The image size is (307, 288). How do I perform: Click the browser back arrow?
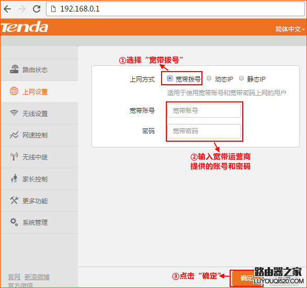(7, 9)
